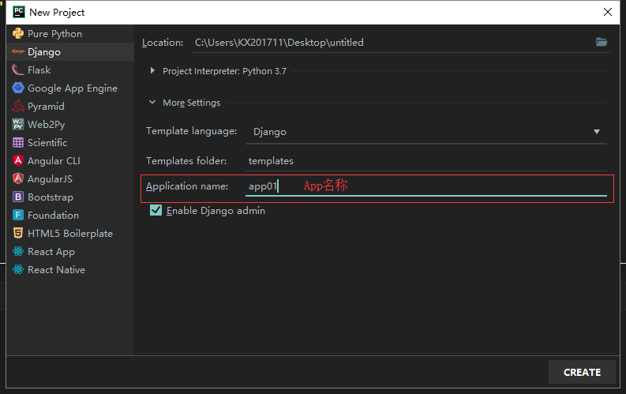The height and width of the screenshot is (394, 626).
Task: Select React App from list
Action: (70, 252)
